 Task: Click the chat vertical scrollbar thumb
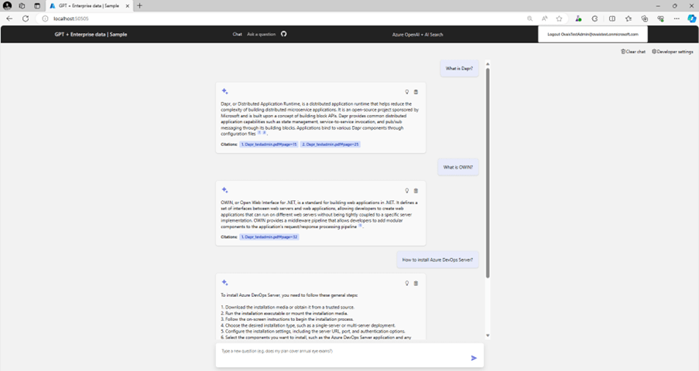(488, 170)
